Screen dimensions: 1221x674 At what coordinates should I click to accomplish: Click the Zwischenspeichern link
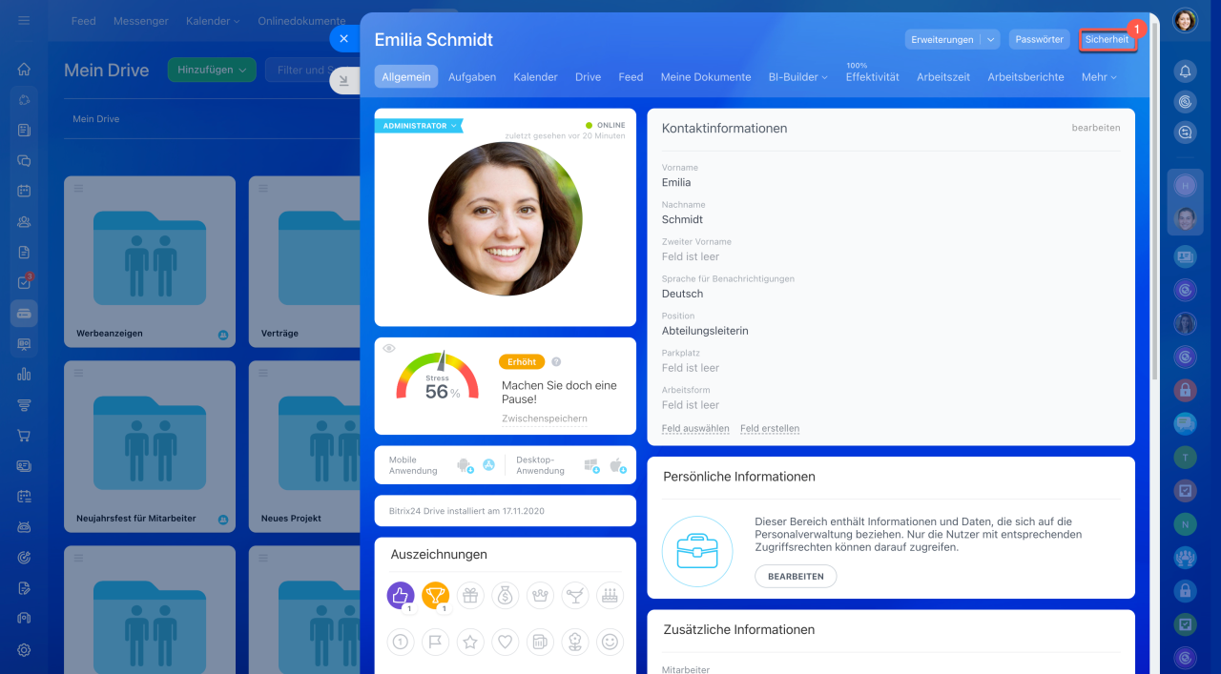click(545, 419)
